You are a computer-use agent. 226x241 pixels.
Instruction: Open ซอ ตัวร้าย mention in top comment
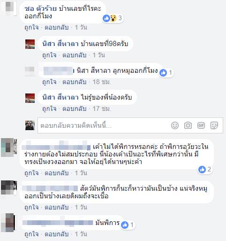click(x=40, y=8)
